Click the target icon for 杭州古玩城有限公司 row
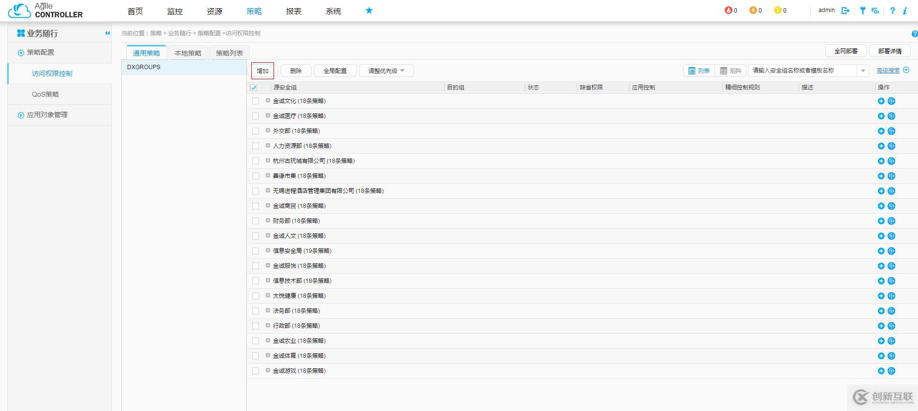The width and height of the screenshot is (918, 411). pos(891,161)
